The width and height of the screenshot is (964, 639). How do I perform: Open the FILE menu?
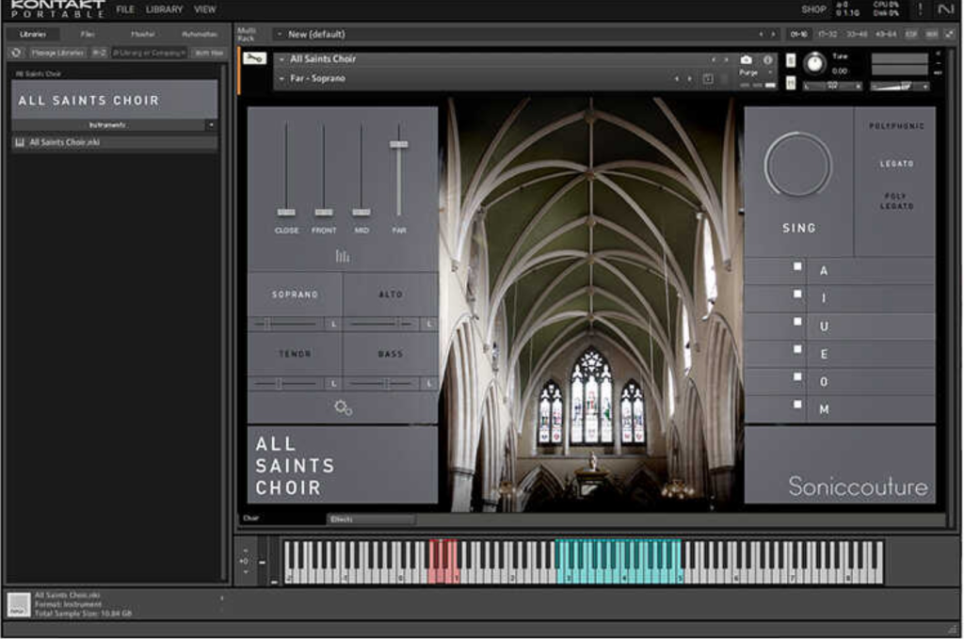point(125,9)
